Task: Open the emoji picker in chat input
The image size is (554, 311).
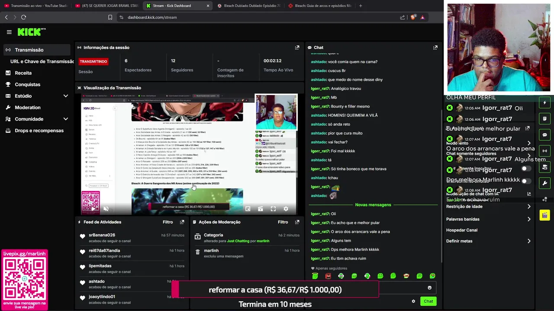Action: pyautogui.click(x=429, y=288)
